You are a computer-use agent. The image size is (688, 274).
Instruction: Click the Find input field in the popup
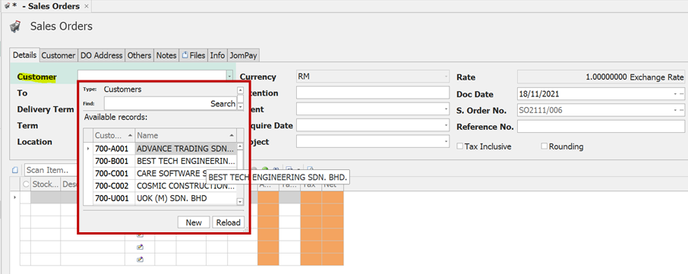click(170, 103)
